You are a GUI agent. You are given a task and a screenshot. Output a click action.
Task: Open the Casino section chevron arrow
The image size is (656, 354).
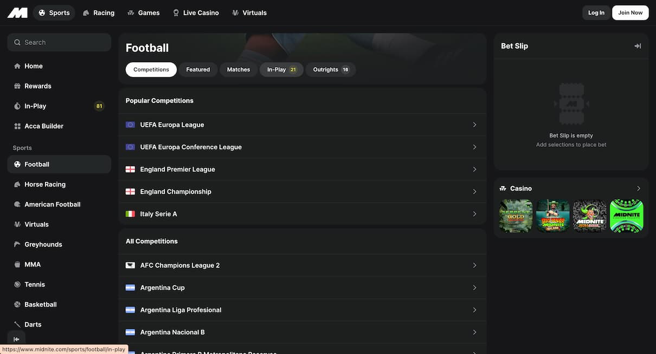point(638,188)
